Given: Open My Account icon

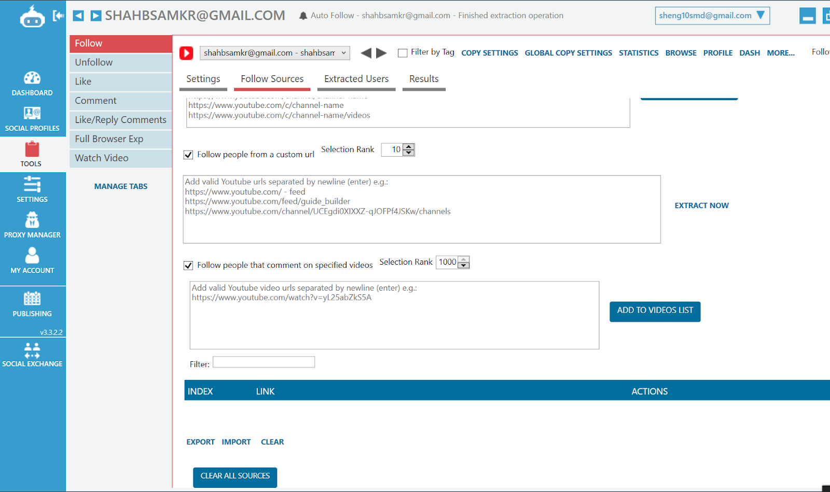Looking at the screenshot, I should tap(32, 255).
